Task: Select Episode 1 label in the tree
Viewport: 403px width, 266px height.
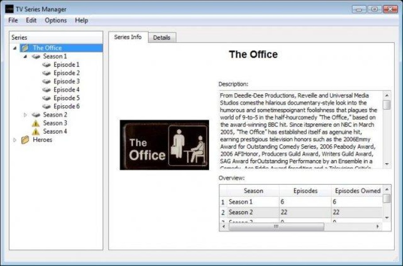Action: (x=66, y=65)
